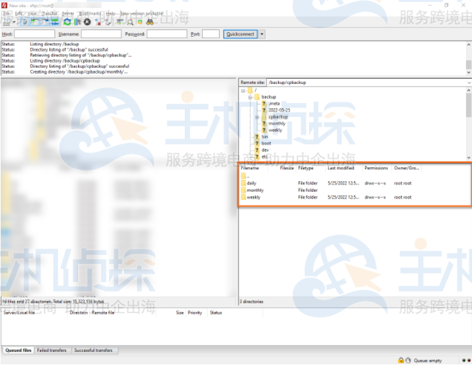The image size is (472, 365).
Task: Switch to the Successful transfers tab
Action: click(93, 351)
